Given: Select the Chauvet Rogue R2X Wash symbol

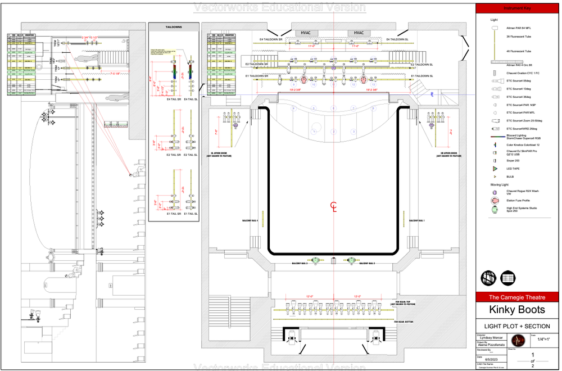Looking at the screenshot, I should [x=495, y=192].
